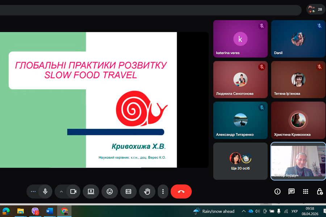Open more options vertical dots menu

point(163,191)
